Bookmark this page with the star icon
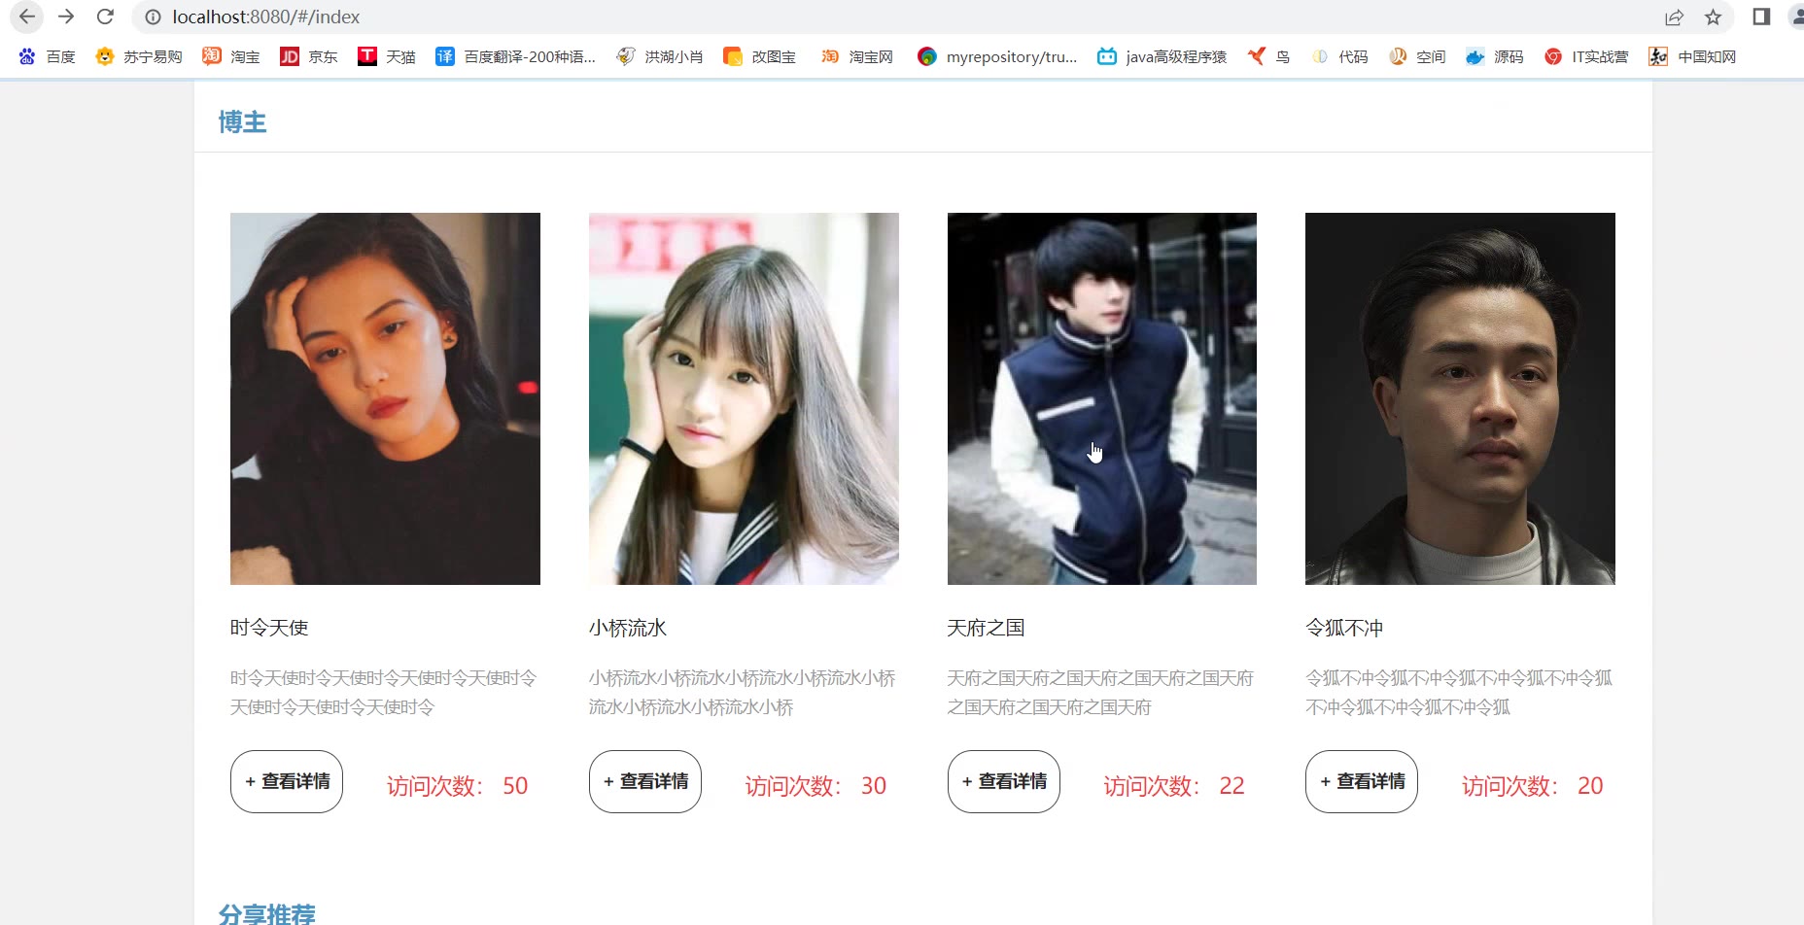 pos(1713,17)
